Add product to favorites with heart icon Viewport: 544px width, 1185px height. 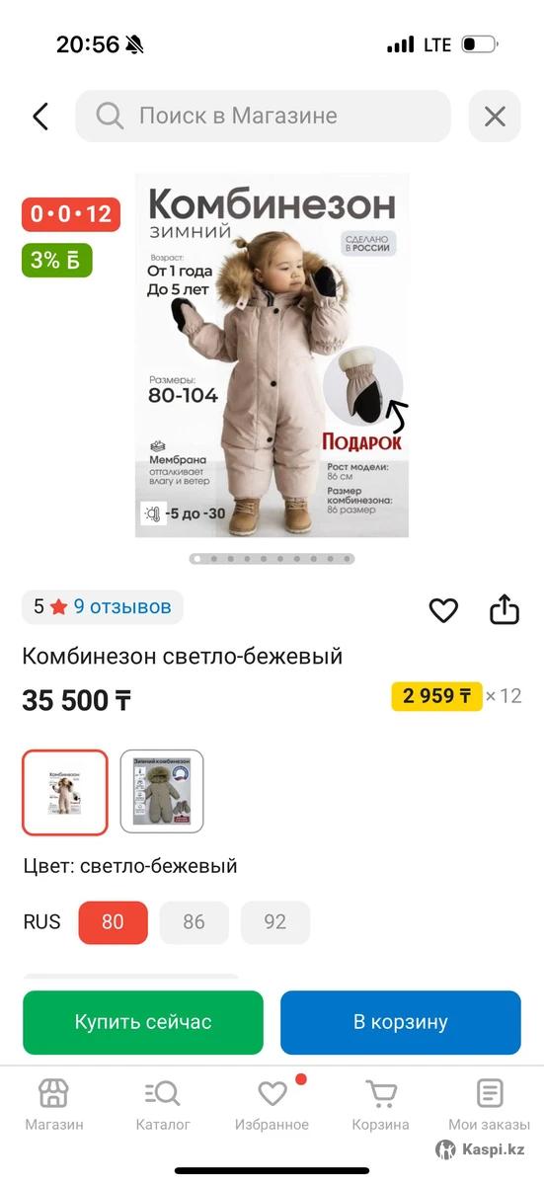point(443,610)
